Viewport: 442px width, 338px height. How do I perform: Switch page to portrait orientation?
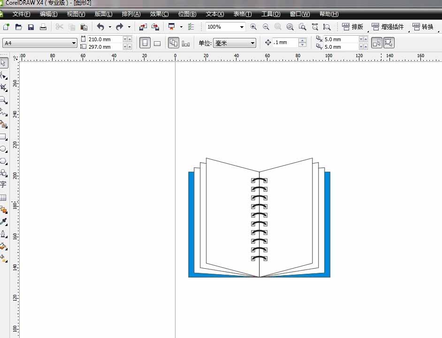coord(145,43)
